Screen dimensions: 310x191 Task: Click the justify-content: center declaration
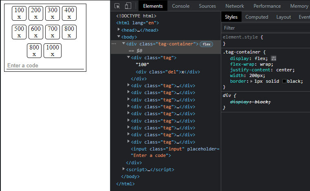point(262,70)
